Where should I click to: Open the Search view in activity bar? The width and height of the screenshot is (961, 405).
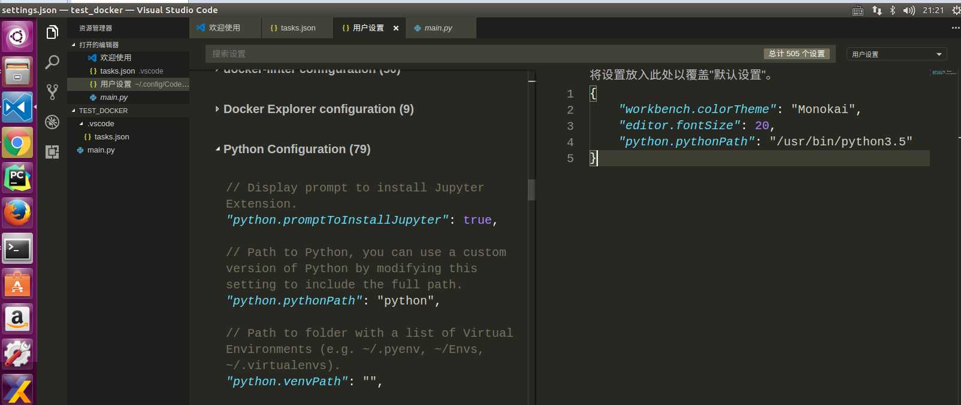click(52, 62)
